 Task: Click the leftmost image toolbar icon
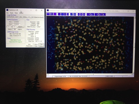(48, 14)
